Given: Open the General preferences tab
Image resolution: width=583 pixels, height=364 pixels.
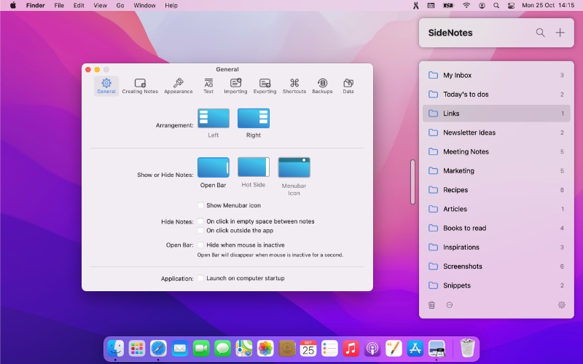Looking at the screenshot, I should [x=106, y=86].
